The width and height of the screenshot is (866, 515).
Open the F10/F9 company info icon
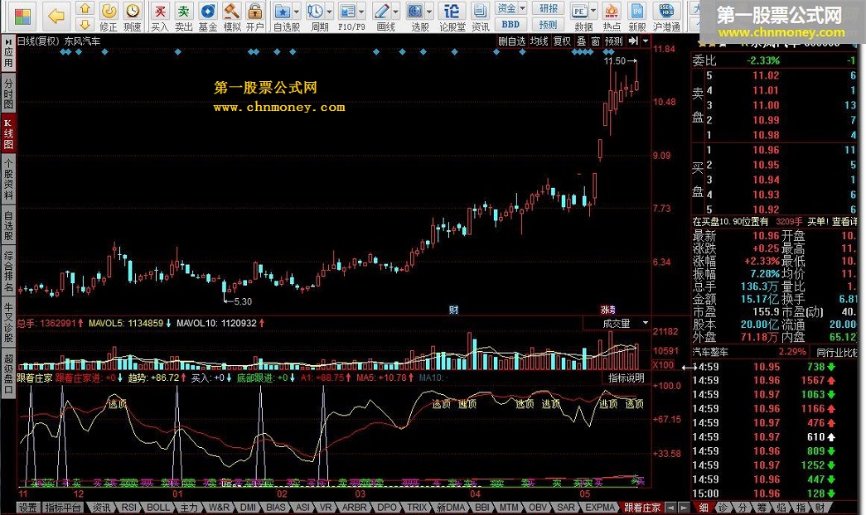click(x=349, y=17)
